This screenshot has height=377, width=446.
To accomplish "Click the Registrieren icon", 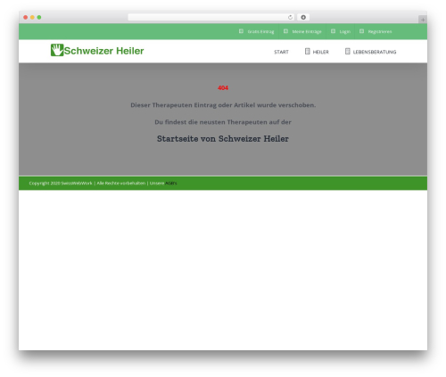I will click(x=361, y=31).
